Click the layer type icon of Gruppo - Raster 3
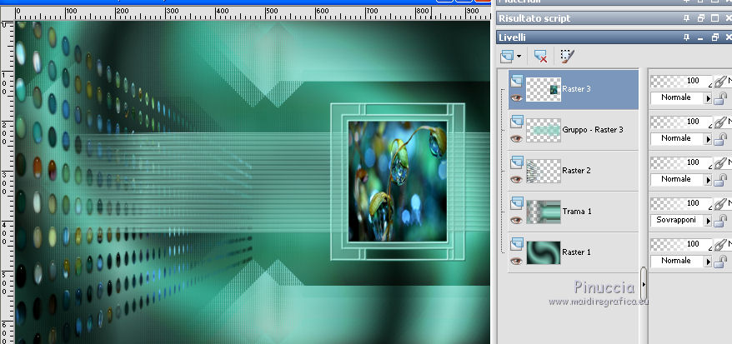The height and width of the screenshot is (344, 732). pyautogui.click(x=516, y=122)
